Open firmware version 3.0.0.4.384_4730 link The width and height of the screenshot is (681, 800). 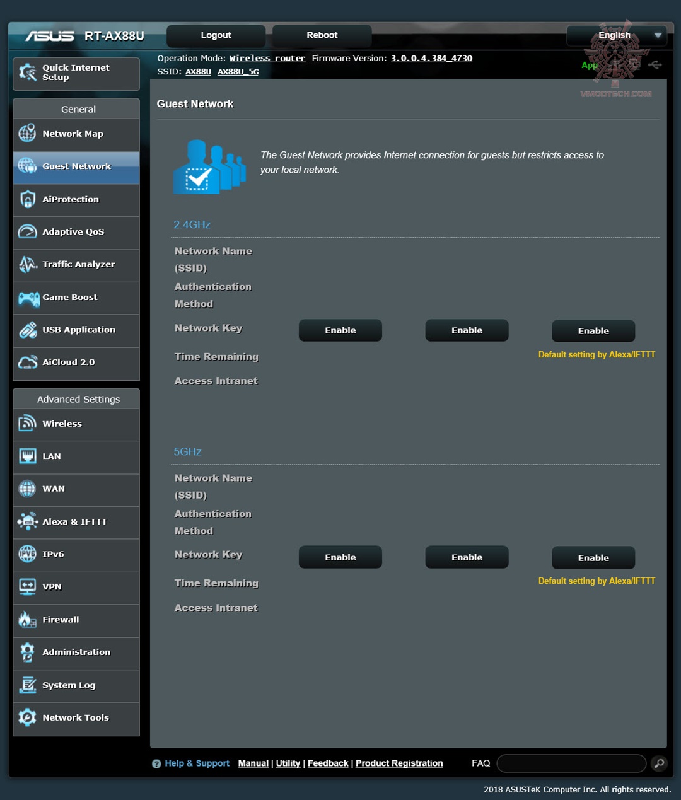click(x=431, y=58)
